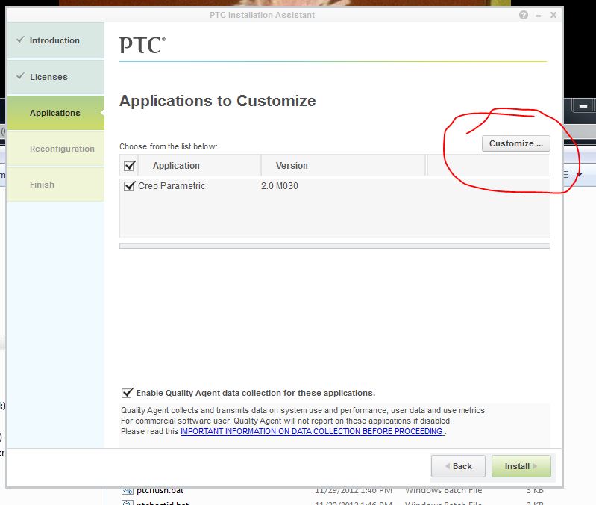The width and height of the screenshot is (596, 505).
Task: Click version value 2.0 M030
Action: 280,186
